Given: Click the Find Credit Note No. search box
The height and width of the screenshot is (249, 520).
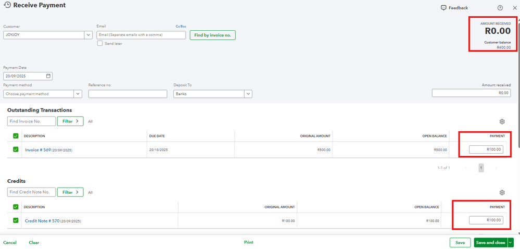Looking at the screenshot, I should [x=32, y=192].
